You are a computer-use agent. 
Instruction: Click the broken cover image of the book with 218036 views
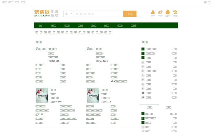(x=90, y=49)
